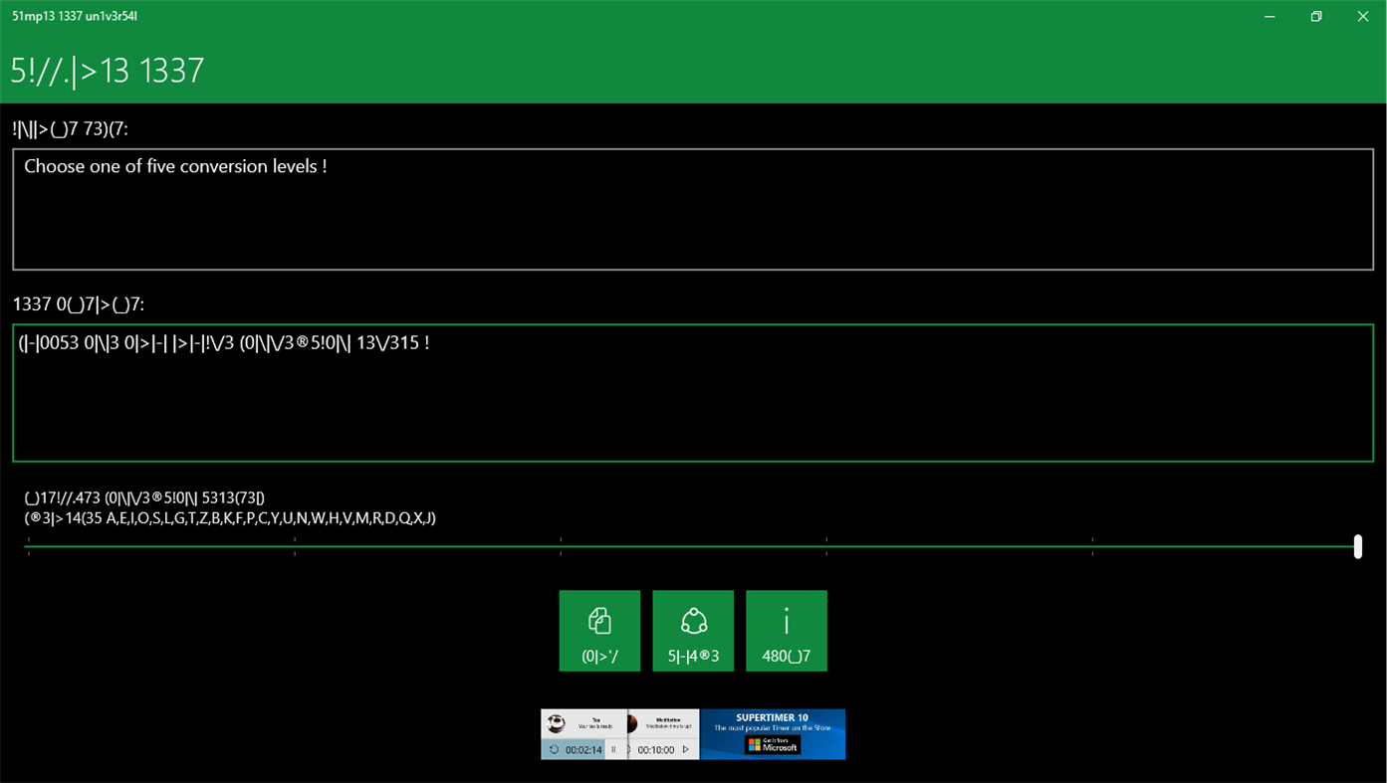Click the 00:02:14 Tea timer display
Viewport: 1387px width, 783px height.
(583, 749)
